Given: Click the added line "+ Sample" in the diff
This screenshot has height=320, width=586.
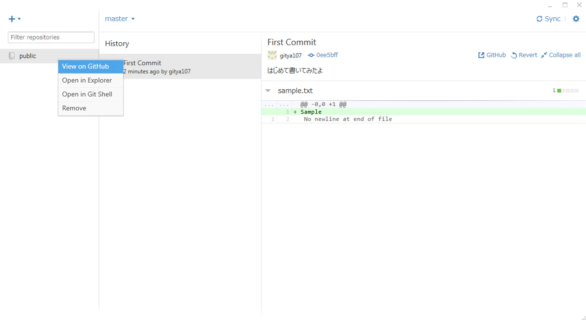Looking at the screenshot, I should click(424, 112).
